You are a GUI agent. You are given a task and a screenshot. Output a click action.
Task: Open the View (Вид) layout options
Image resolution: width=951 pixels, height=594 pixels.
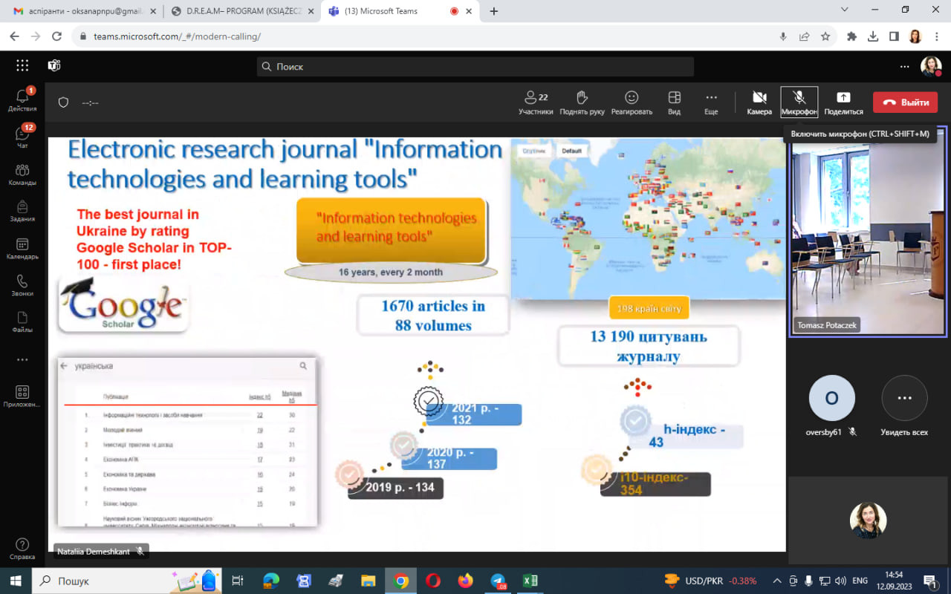pyautogui.click(x=674, y=102)
